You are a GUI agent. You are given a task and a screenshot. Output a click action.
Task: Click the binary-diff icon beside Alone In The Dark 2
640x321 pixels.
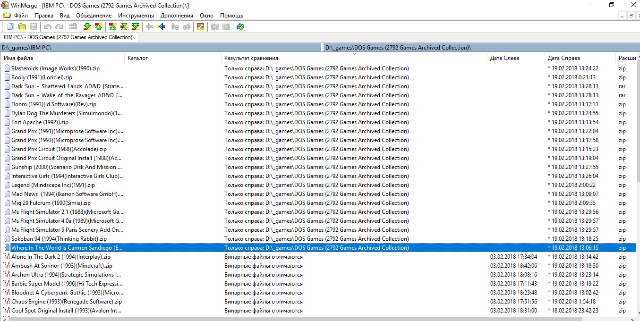tap(7, 257)
